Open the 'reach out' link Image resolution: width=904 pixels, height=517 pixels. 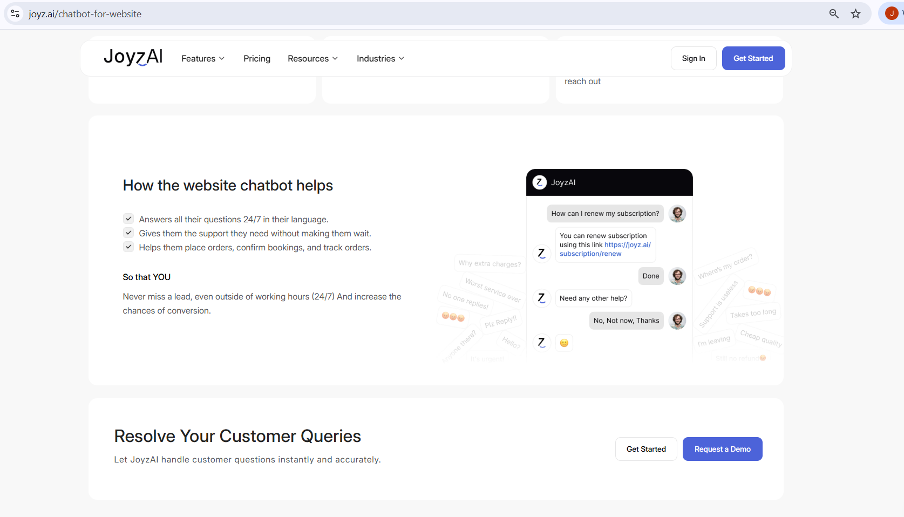click(x=582, y=81)
